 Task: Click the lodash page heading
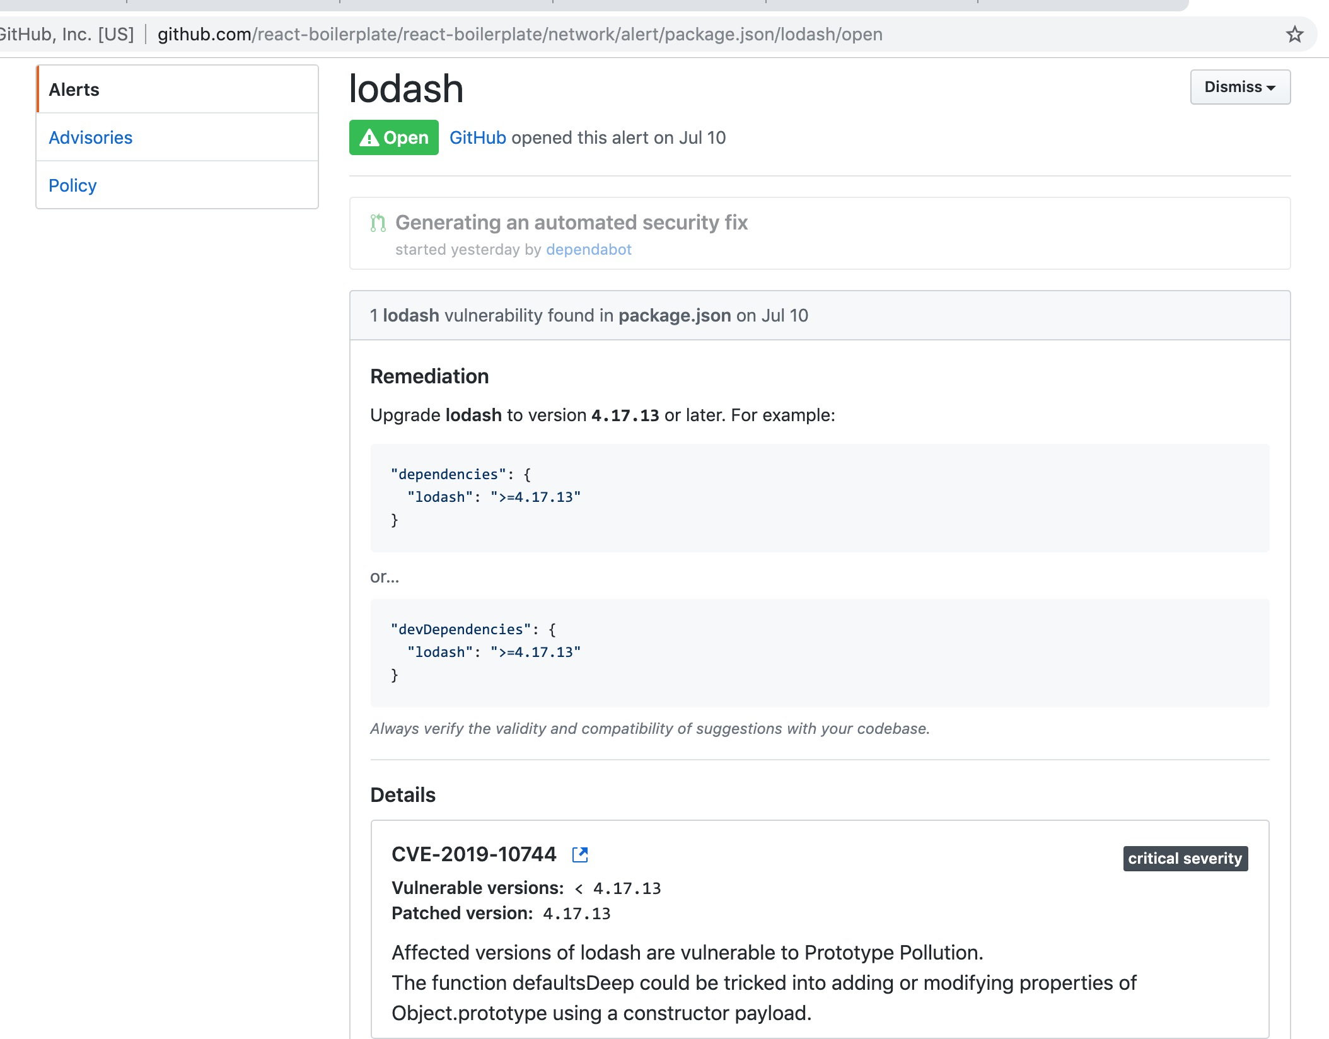[407, 88]
